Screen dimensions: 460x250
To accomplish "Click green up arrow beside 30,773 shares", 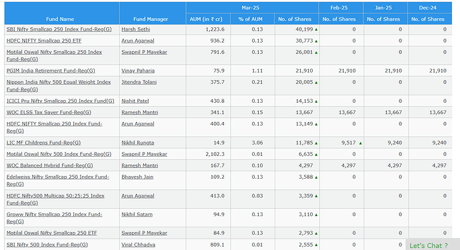I will point(316,41).
